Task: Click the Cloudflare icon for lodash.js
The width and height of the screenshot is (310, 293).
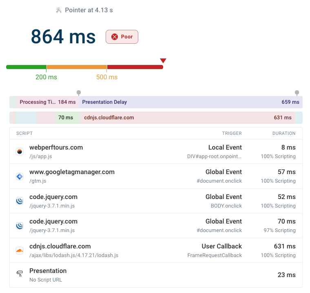Action: 19,251
